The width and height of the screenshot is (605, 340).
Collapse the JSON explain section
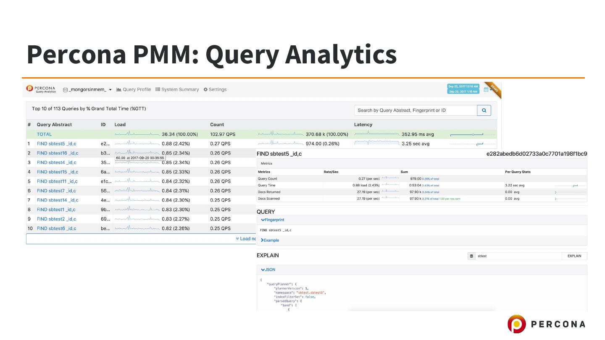coord(268,270)
